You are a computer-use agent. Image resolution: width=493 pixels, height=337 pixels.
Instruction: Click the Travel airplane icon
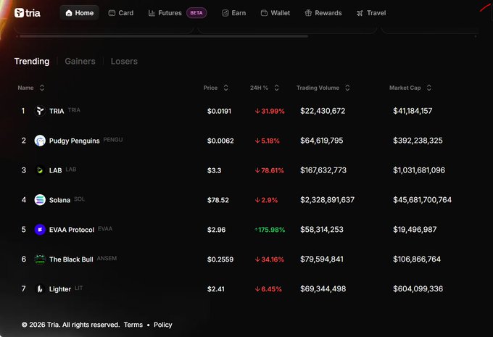[x=360, y=13]
